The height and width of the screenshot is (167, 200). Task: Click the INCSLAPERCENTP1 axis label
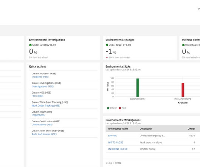[x=183, y=99]
